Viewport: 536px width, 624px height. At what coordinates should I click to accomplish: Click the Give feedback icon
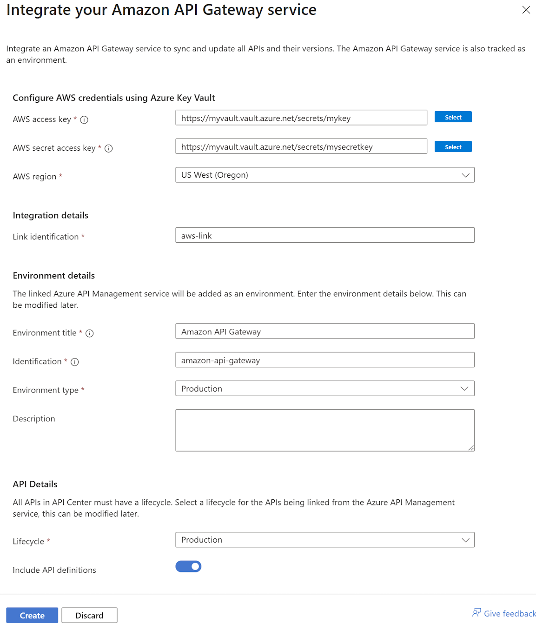477,612
